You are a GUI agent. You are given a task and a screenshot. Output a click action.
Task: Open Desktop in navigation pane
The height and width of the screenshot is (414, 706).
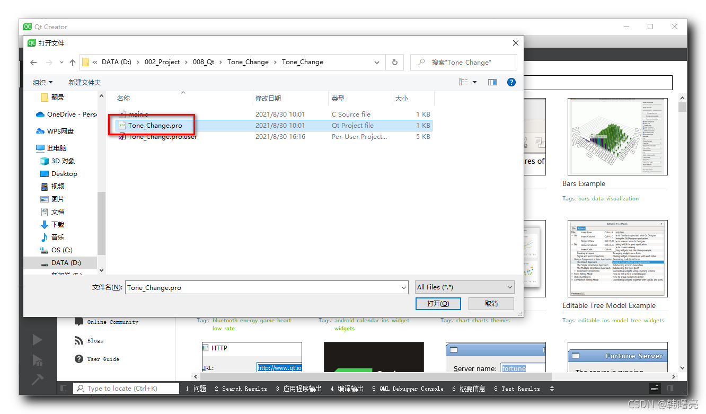(x=59, y=173)
